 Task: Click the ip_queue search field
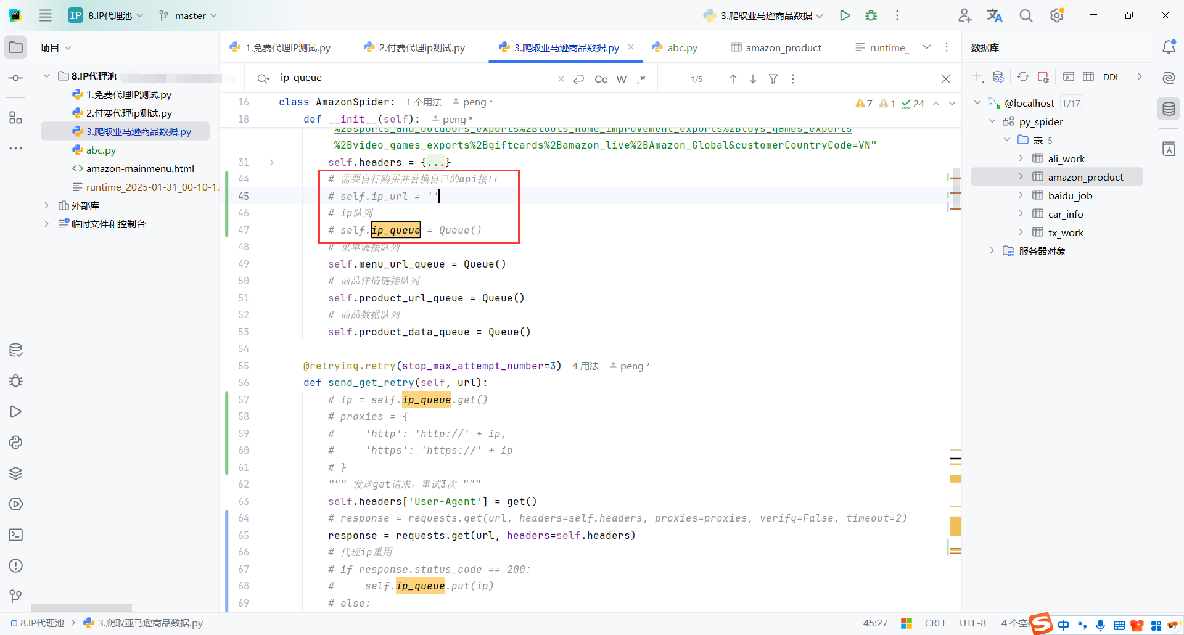coord(413,78)
